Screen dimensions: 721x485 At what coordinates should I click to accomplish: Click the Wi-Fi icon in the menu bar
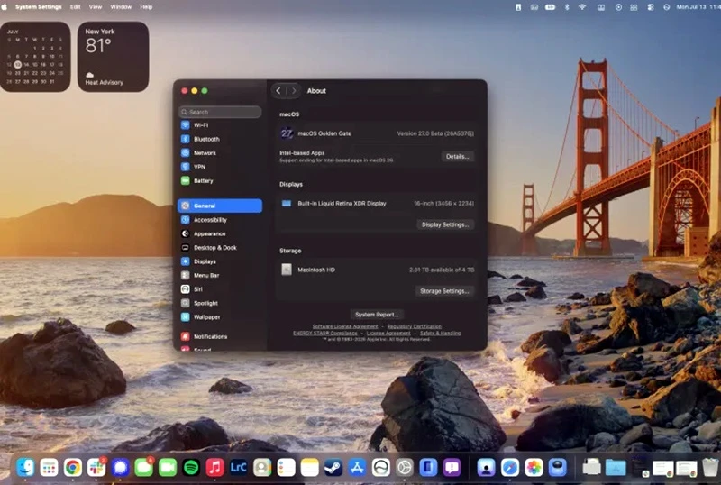582,7
